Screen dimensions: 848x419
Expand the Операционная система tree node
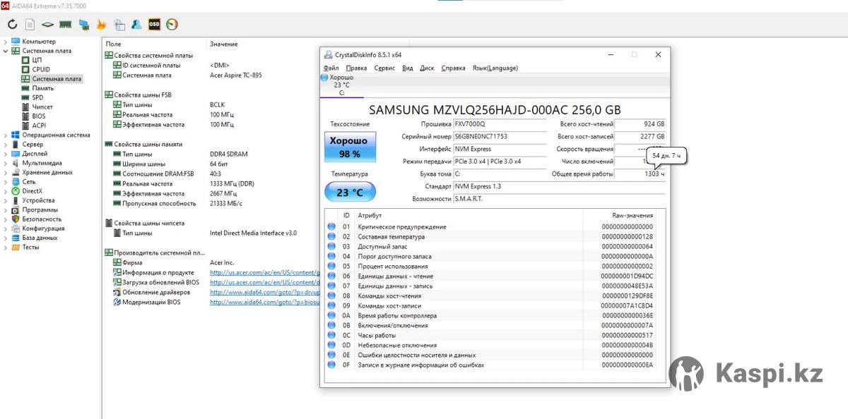(6, 135)
